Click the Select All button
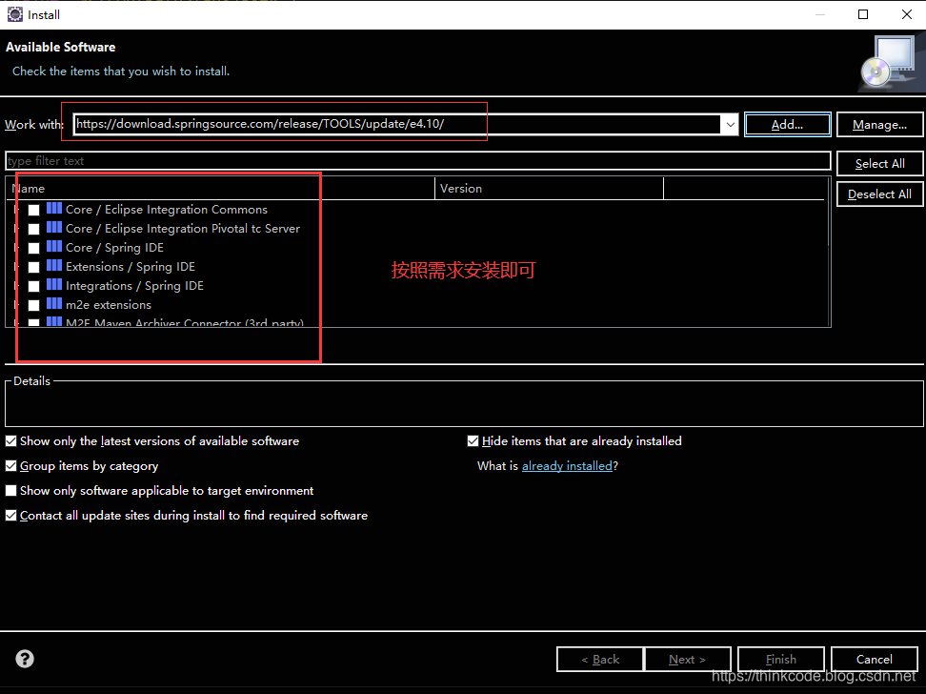The width and height of the screenshot is (926, 694). click(x=879, y=164)
